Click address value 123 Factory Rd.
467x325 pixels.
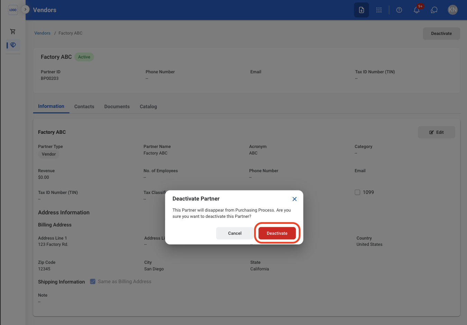point(53,244)
